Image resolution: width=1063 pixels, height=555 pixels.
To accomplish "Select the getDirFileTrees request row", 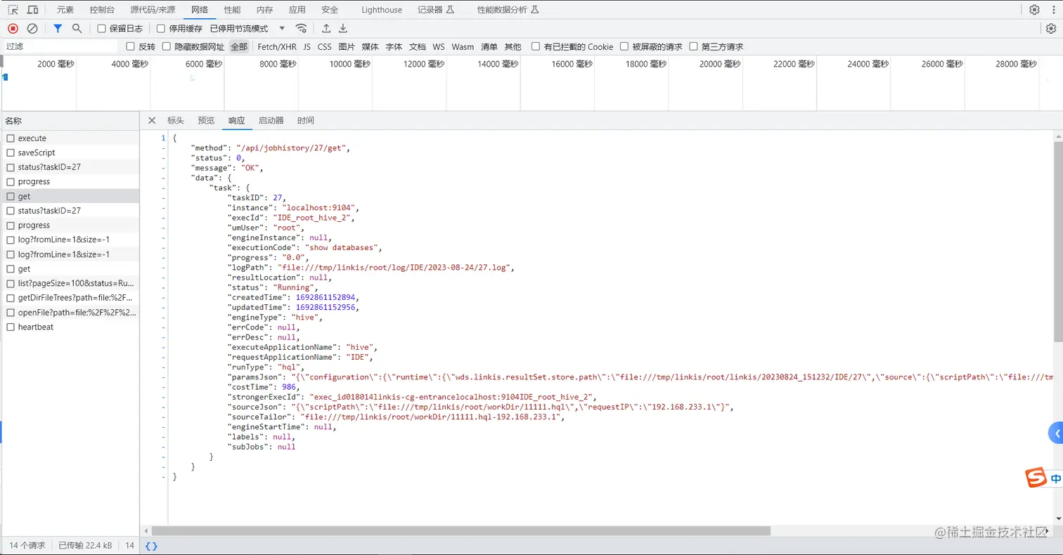I will tap(70, 298).
